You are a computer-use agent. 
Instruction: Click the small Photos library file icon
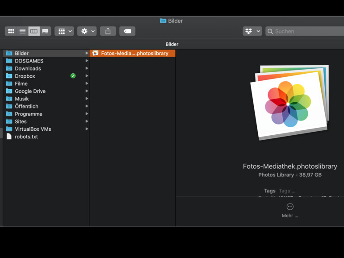[95, 53]
